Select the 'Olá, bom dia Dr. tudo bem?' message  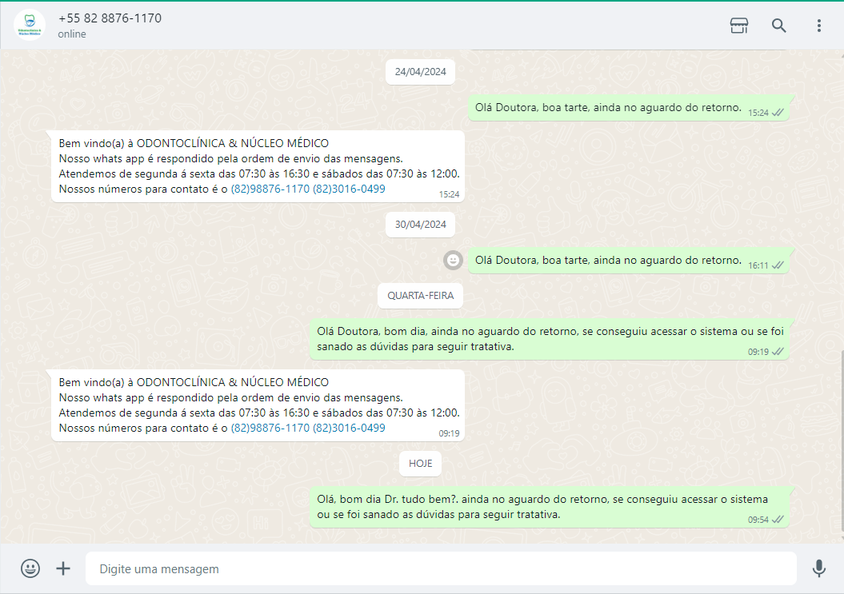550,507
